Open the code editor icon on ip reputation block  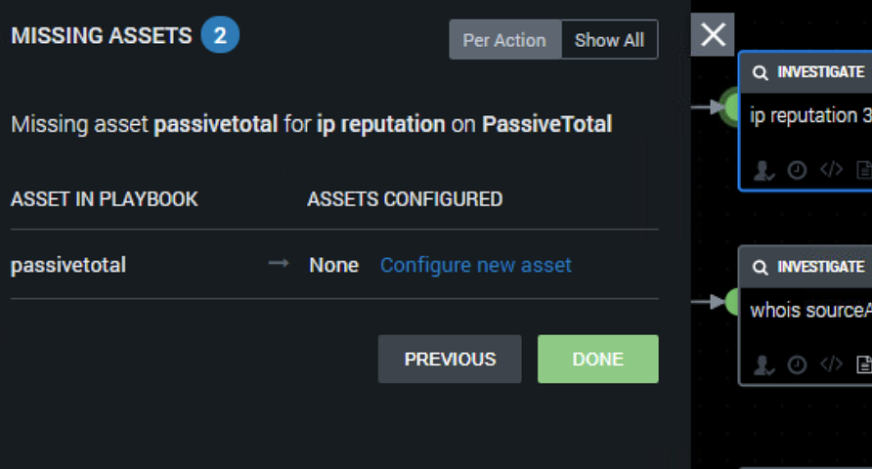click(x=831, y=169)
